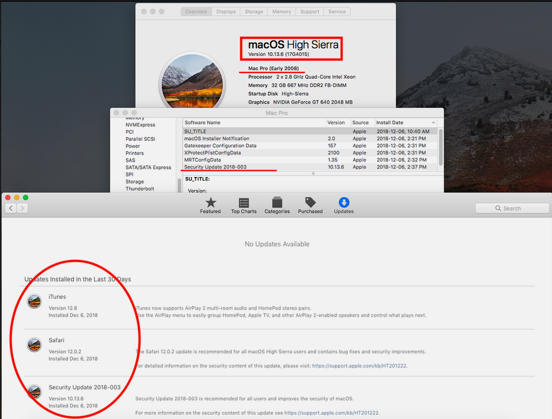Click the Safari update title

57,340
